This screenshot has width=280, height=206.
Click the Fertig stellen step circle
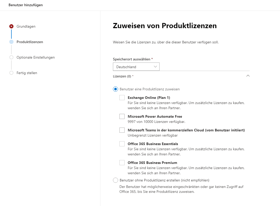point(11,73)
